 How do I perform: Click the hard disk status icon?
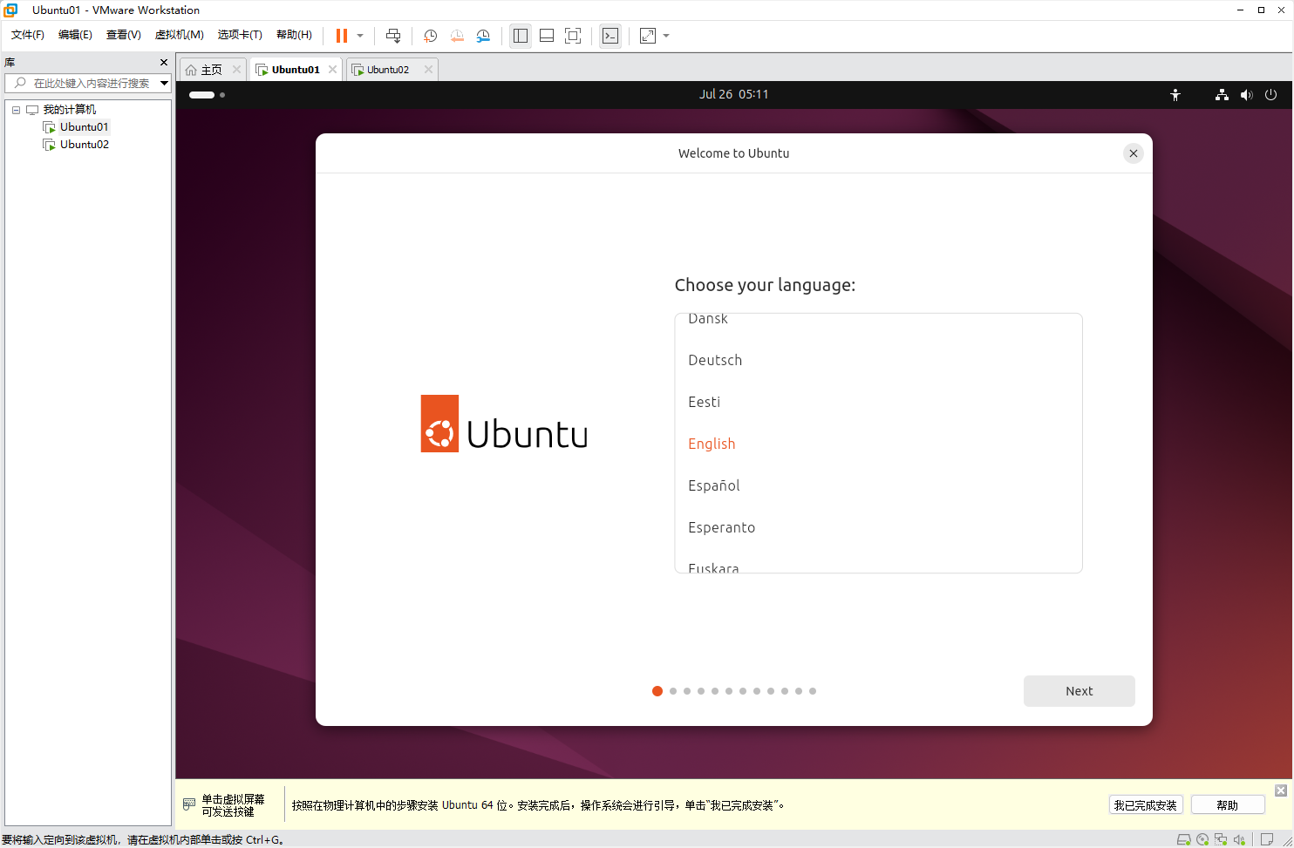[1184, 840]
